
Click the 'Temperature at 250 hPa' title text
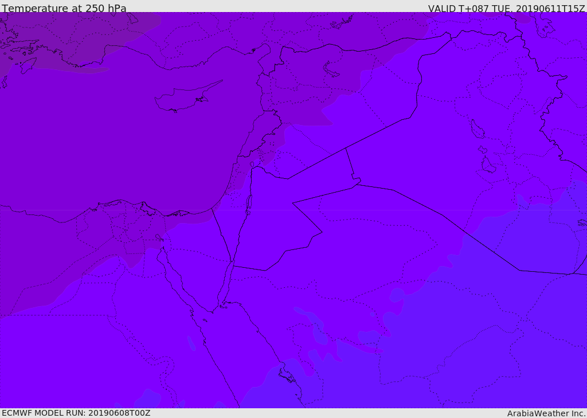coord(64,8)
